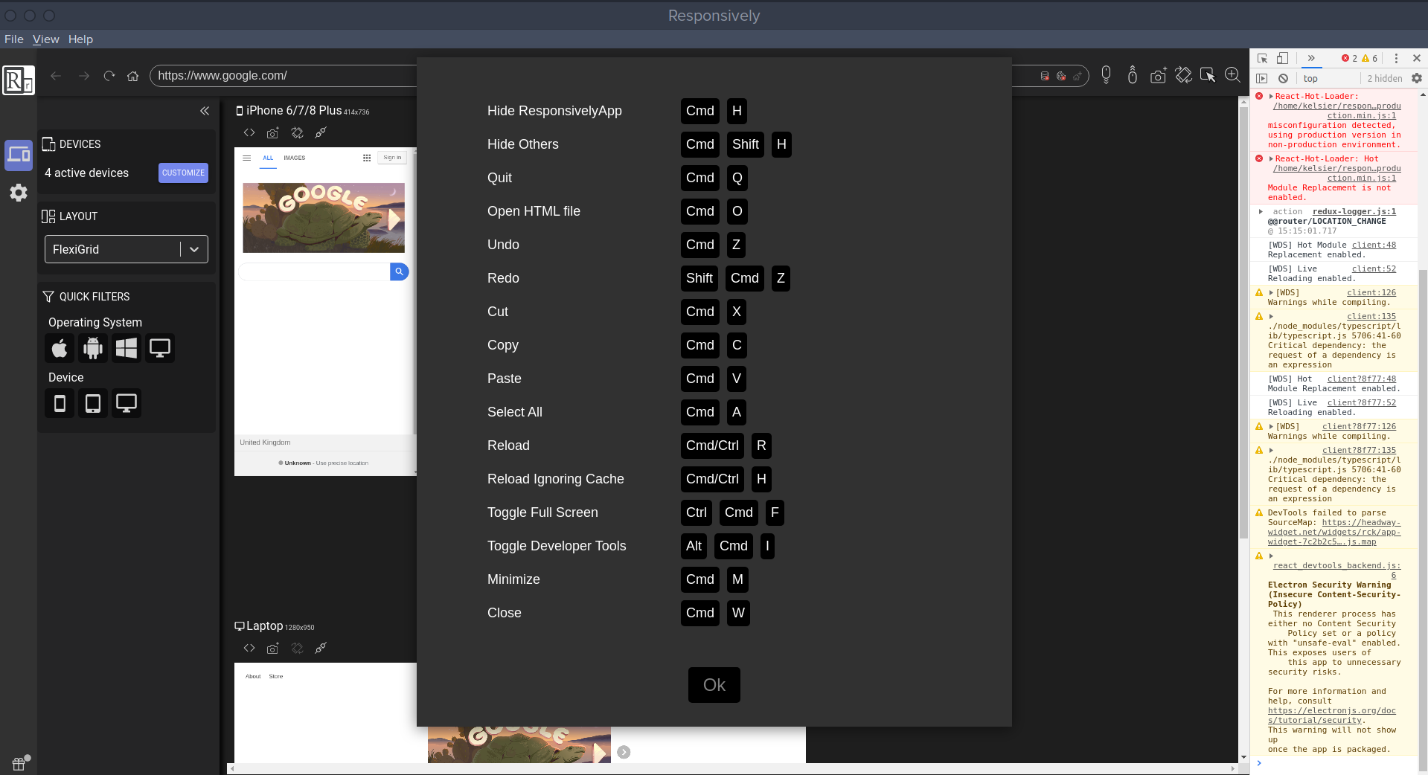Open DevTools three-dot customize menu

coord(1396,58)
